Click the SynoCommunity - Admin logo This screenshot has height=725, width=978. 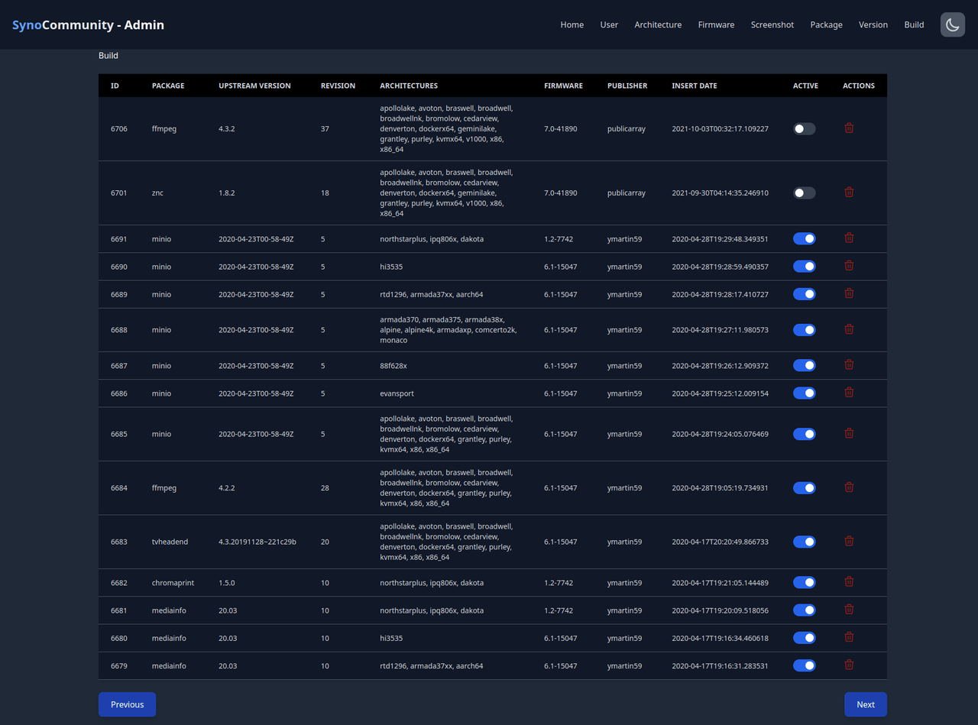(x=88, y=25)
